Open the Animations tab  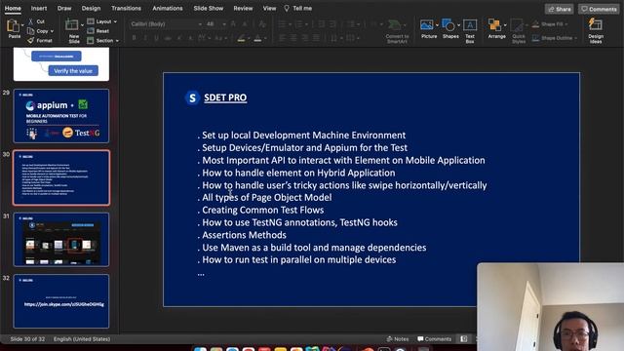[x=168, y=8]
